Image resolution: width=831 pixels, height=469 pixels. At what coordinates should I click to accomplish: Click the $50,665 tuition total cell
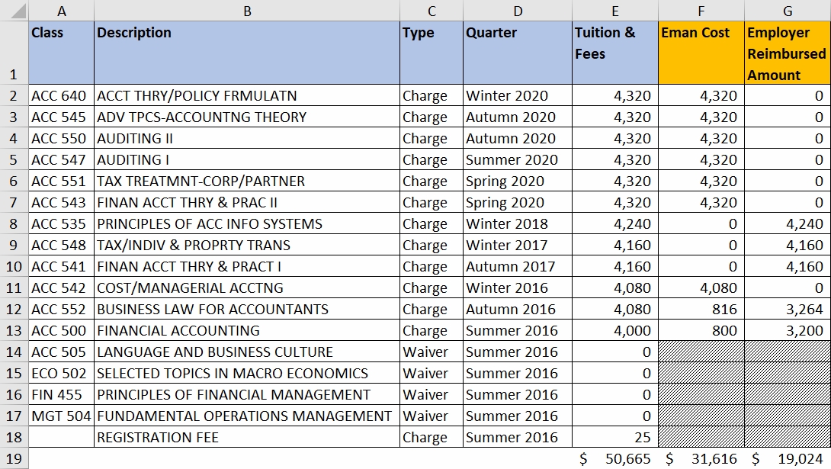pos(614,458)
